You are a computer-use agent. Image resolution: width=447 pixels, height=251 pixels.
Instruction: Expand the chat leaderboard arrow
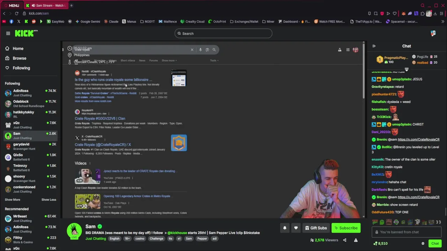[406, 70]
